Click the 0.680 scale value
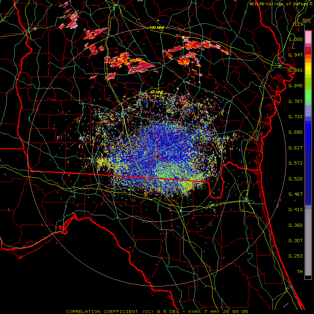 click(x=296, y=132)
